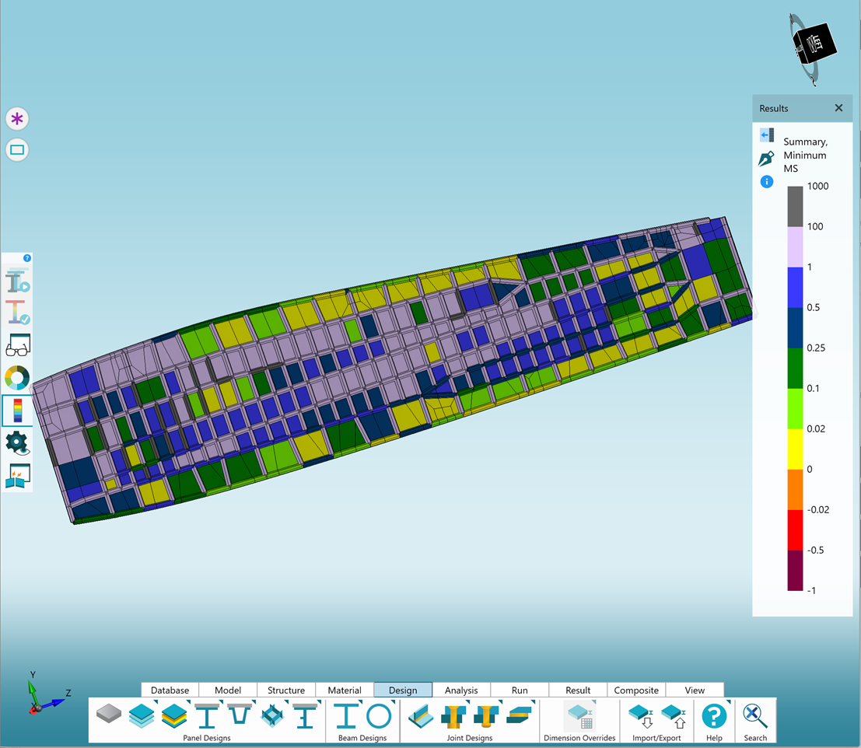Toggle the rainbow results legend button
Viewport: 861px width, 748px height.
coord(18,411)
